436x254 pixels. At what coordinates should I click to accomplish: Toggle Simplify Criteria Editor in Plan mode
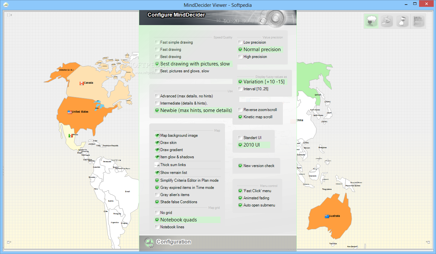187,180
